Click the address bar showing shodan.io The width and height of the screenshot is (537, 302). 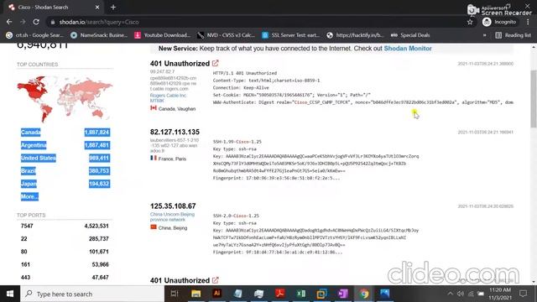coord(257,22)
